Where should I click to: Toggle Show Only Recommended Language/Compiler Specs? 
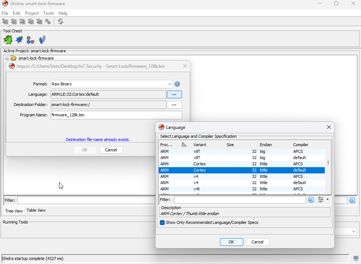coord(162,222)
